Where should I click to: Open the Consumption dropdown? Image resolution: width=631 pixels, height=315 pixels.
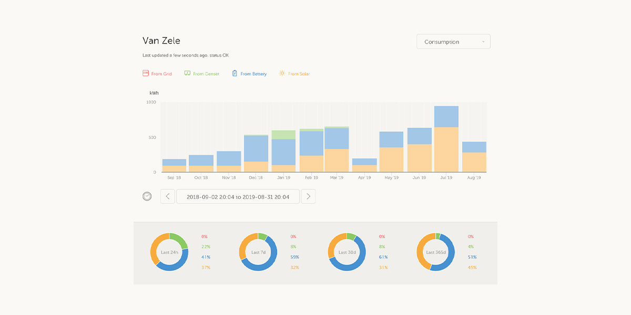pos(453,42)
